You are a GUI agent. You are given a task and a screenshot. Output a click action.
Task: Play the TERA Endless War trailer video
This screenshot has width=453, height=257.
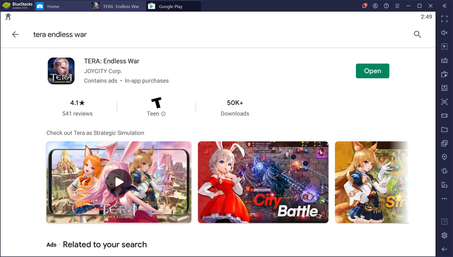click(x=119, y=182)
